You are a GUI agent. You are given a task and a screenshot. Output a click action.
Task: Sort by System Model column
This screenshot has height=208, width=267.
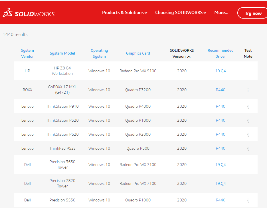click(x=62, y=53)
